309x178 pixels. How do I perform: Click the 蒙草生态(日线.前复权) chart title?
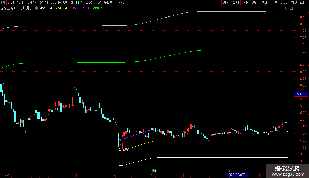(x=17, y=8)
